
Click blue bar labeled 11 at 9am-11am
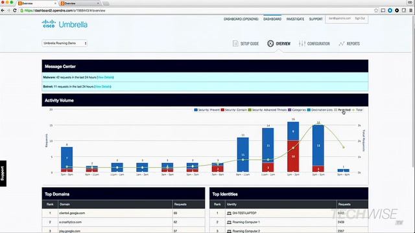243,155
